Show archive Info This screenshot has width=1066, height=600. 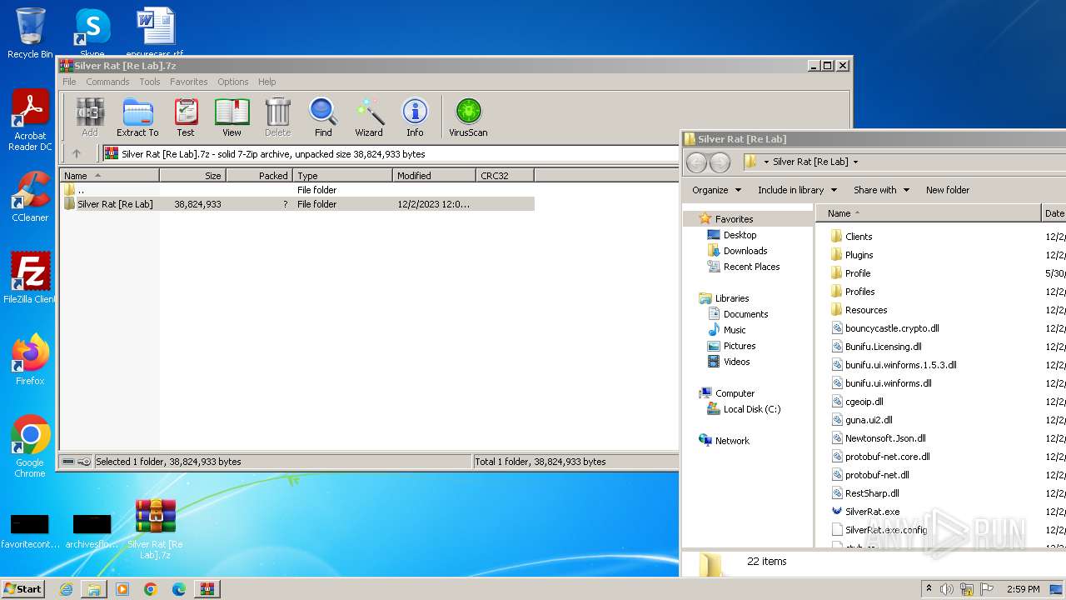(415, 117)
